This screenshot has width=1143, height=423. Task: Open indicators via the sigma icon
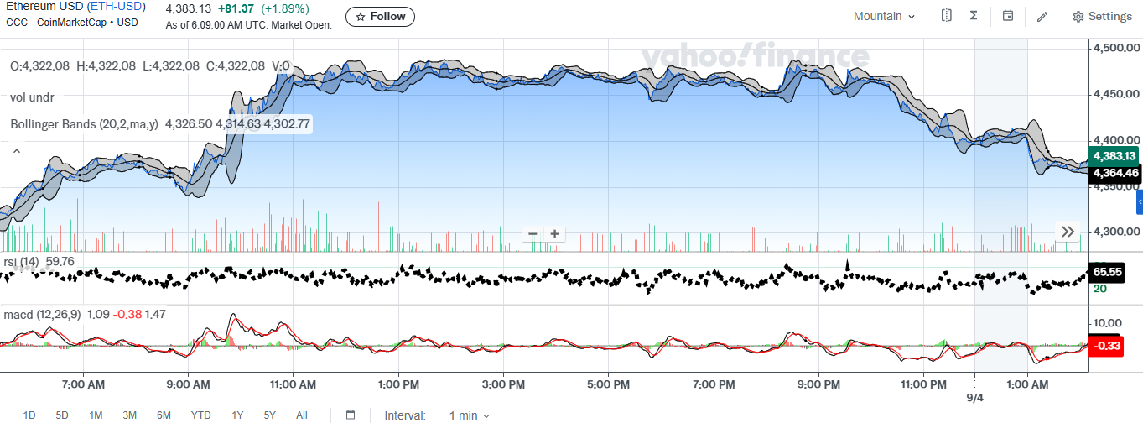pos(974,16)
